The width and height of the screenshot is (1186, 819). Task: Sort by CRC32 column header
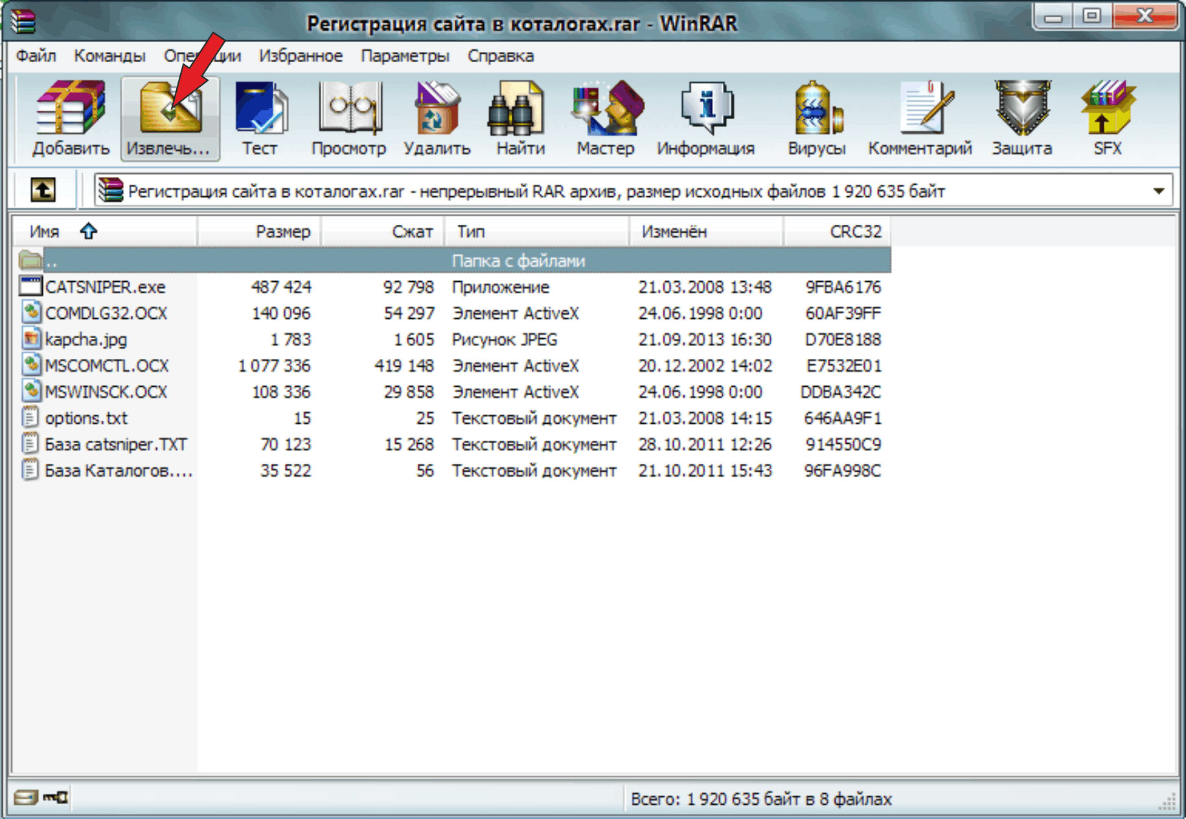pyautogui.click(x=837, y=231)
